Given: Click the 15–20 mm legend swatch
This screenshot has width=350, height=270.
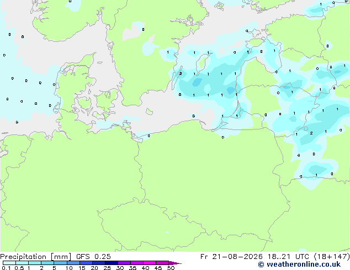Looking at the screenshot, I should tap(86, 263).
